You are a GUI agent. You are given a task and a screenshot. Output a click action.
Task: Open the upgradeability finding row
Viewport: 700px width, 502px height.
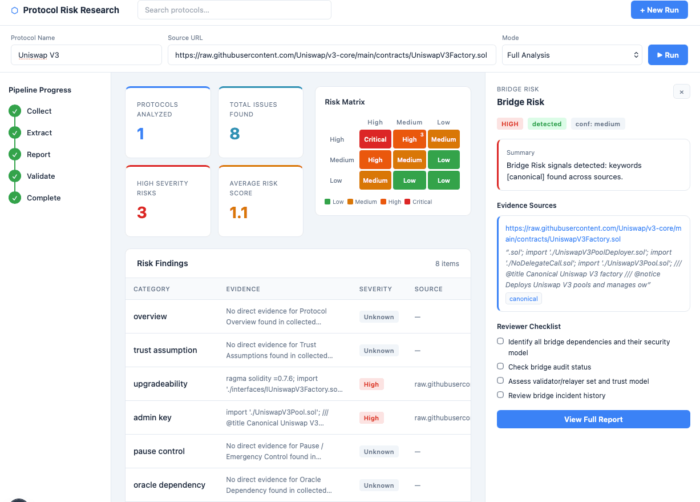click(298, 384)
